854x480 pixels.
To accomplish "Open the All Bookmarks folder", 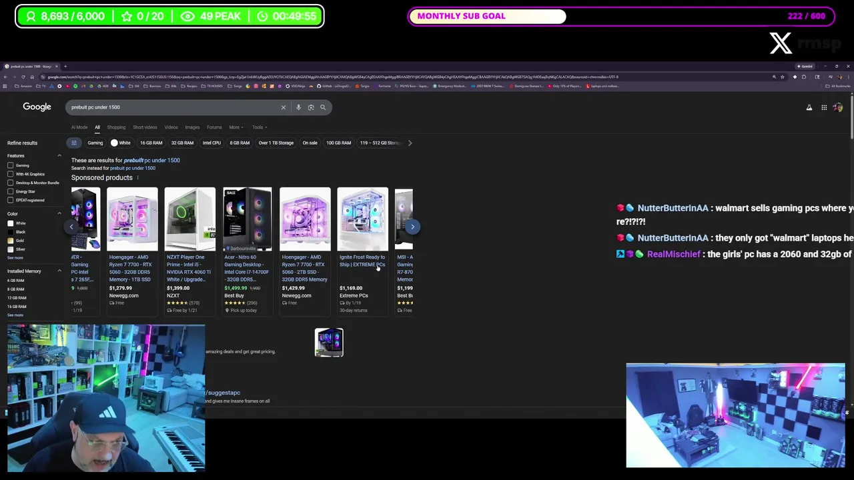I will pos(839,86).
